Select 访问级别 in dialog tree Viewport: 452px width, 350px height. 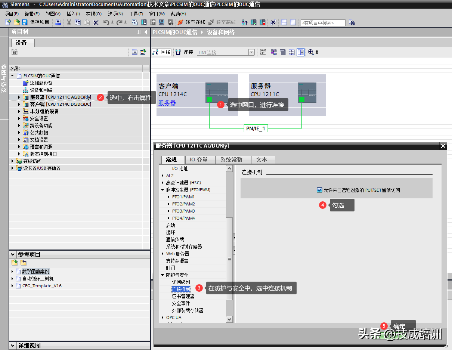(181, 282)
